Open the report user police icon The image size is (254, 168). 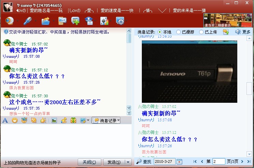pyautogui.click(x=89, y=21)
